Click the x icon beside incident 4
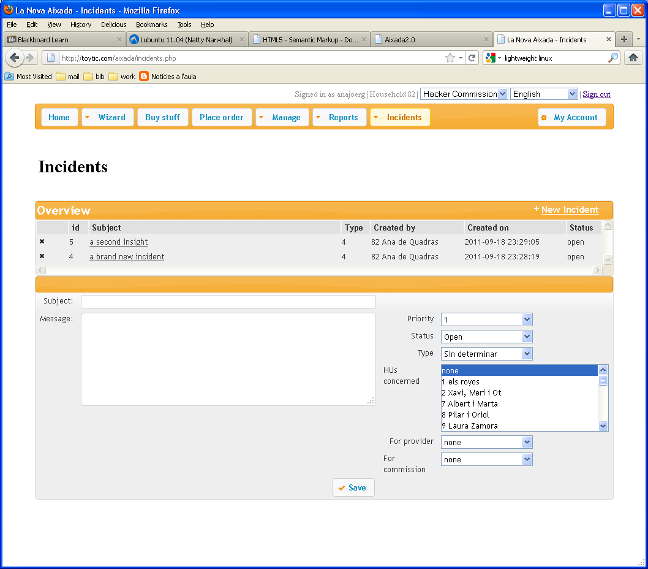 pos(42,256)
